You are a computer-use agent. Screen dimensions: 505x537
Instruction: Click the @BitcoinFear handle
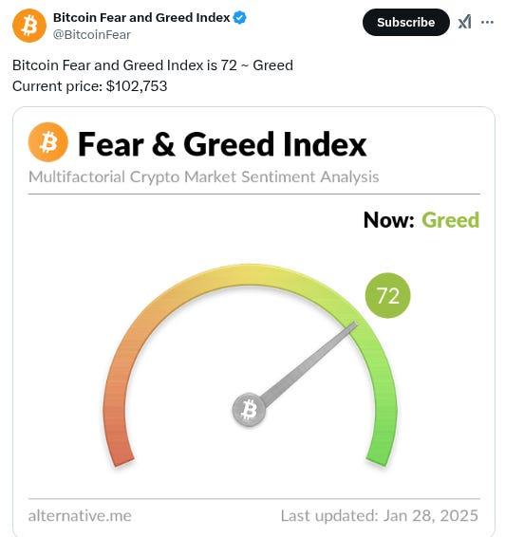coord(91,34)
